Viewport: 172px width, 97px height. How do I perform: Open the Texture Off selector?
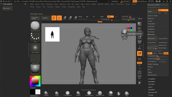[35, 59]
